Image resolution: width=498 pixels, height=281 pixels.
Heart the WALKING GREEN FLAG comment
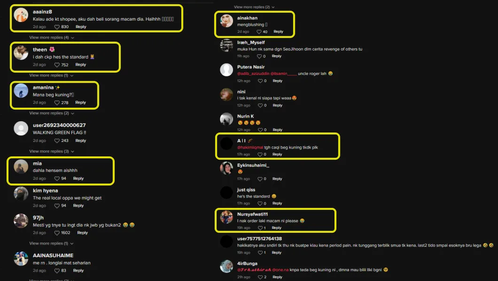click(x=57, y=140)
